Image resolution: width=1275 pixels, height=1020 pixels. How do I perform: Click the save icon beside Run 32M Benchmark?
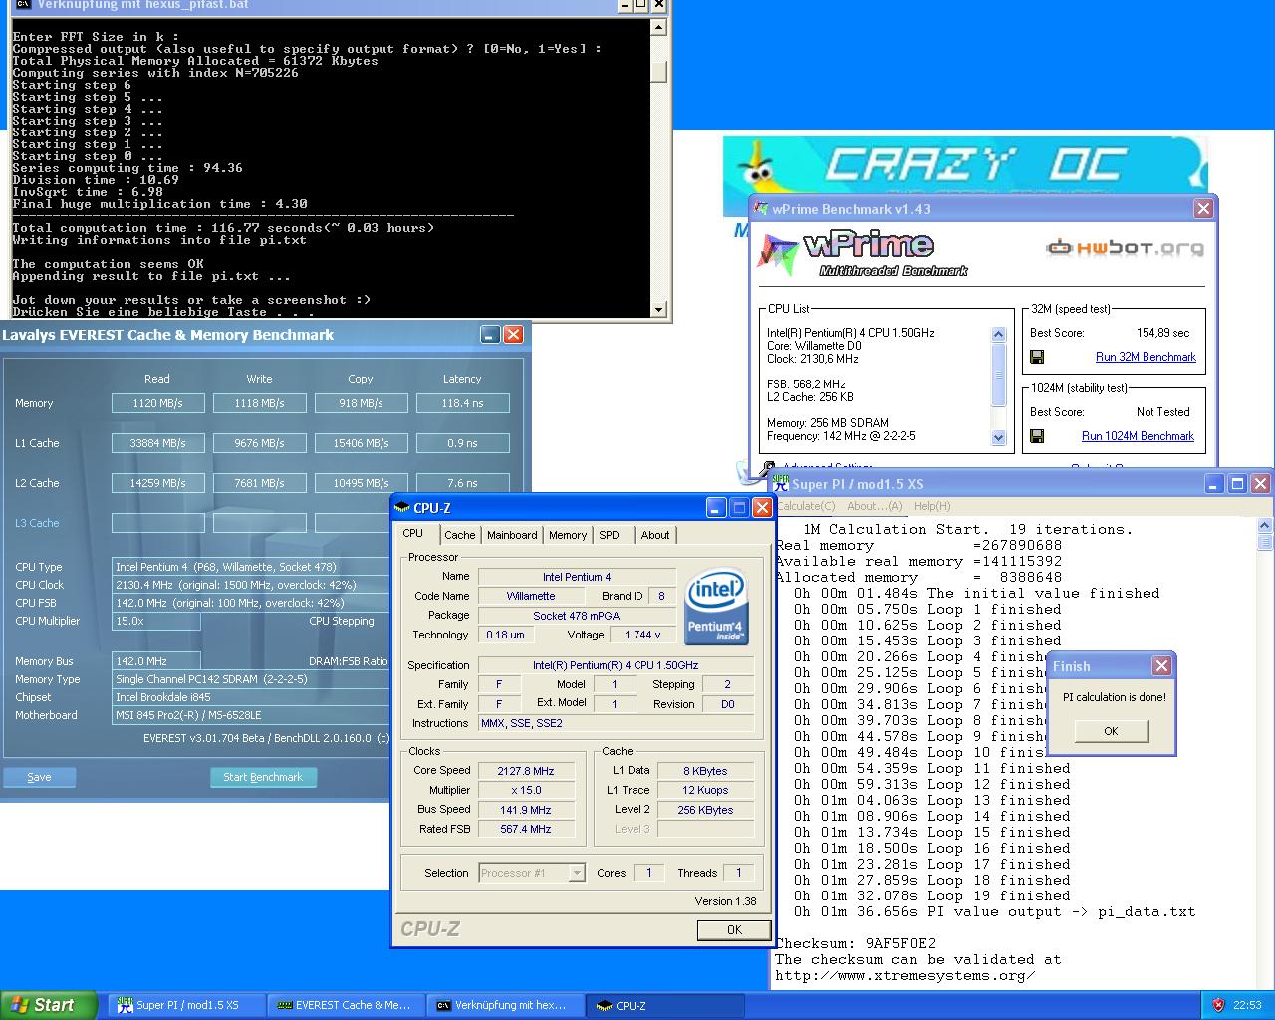[x=1037, y=357]
